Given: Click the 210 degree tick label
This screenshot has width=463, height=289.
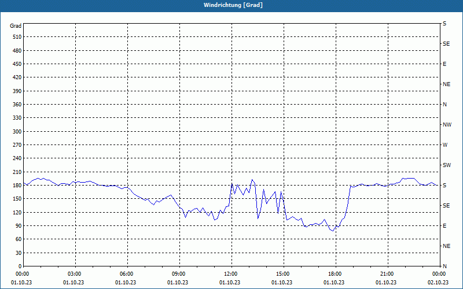Looking at the screenshot, I should pos(17,172).
